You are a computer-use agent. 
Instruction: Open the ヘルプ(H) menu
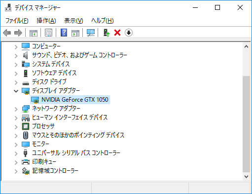(x=103, y=21)
